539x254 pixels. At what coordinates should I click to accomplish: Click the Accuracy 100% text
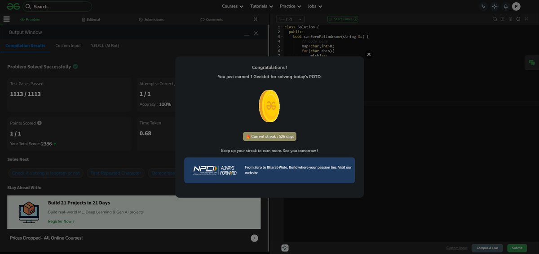[x=155, y=104]
